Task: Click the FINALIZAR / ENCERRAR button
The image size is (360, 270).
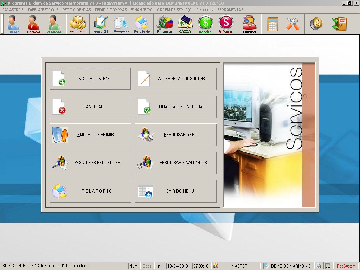Action: coord(176,107)
